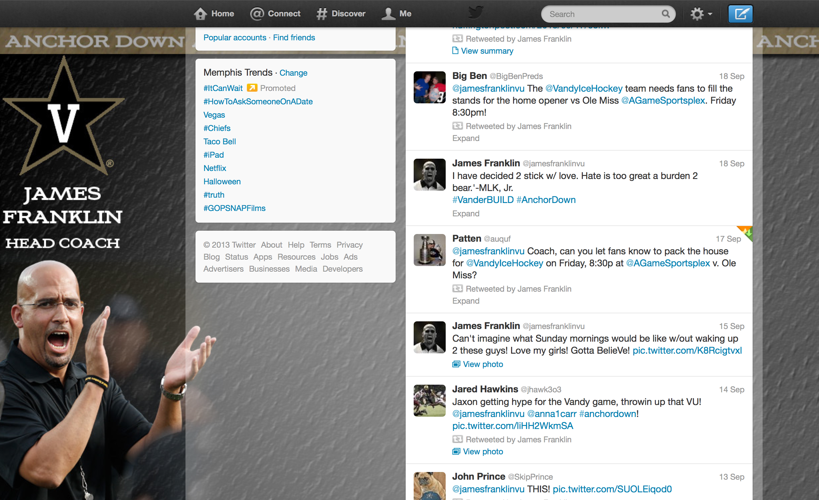Image resolution: width=819 pixels, height=500 pixels.
Task: Expand the Patten tweet
Action: 466,301
